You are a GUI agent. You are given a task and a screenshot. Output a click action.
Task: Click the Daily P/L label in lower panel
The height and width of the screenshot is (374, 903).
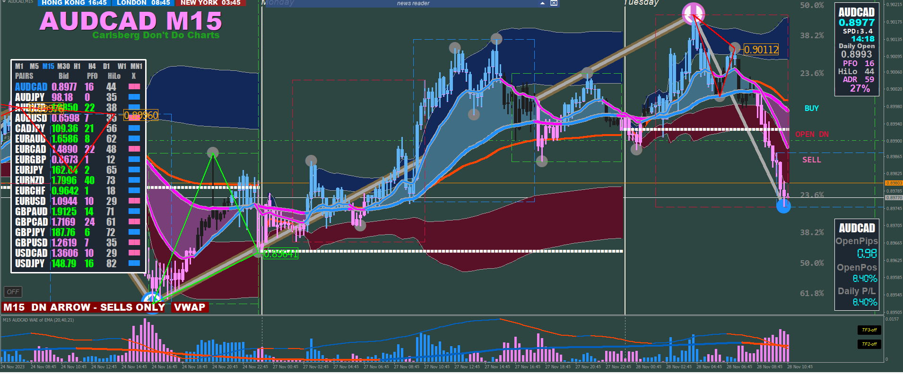coord(857,291)
